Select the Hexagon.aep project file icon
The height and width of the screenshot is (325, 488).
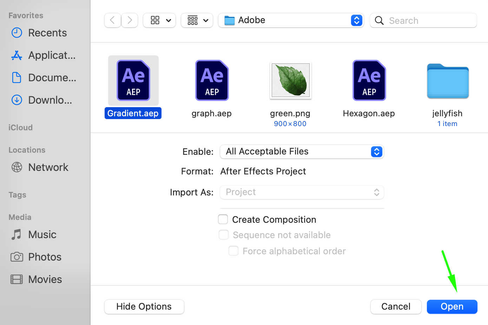pos(369,81)
